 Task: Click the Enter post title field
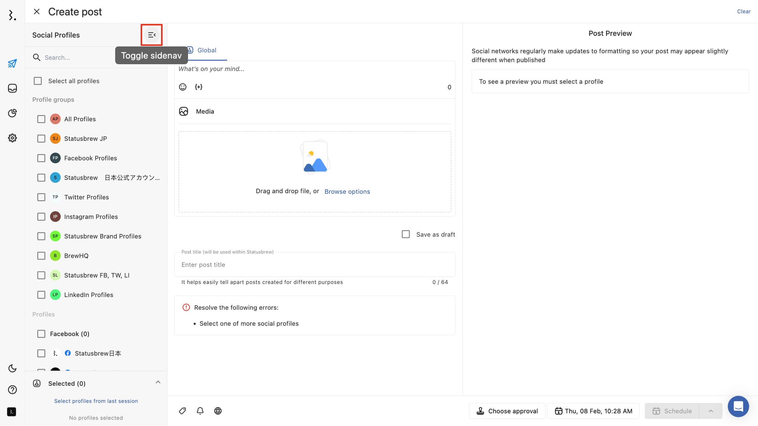pyautogui.click(x=315, y=265)
